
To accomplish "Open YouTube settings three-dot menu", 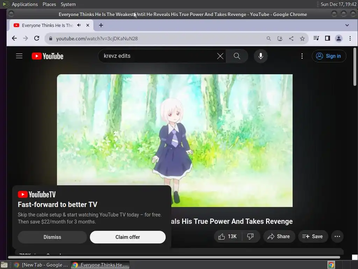I will click(x=302, y=56).
